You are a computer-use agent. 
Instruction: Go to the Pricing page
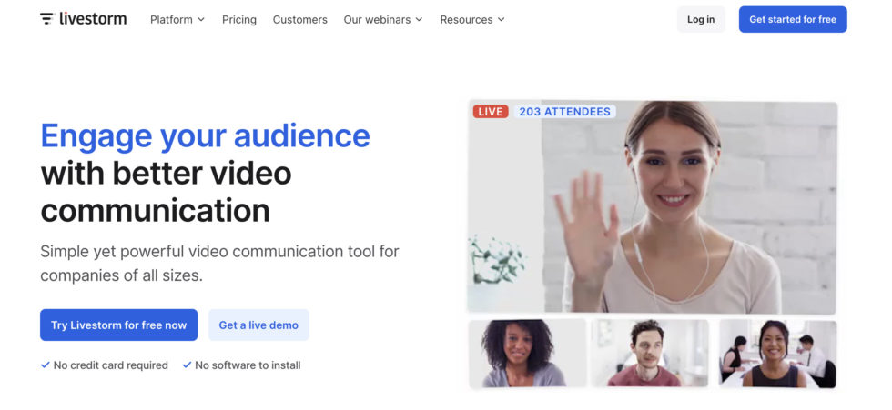pyautogui.click(x=238, y=19)
